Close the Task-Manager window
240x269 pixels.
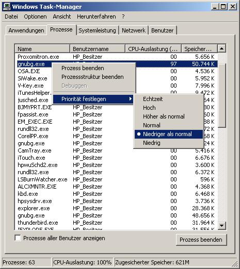[x=233, y=7]
